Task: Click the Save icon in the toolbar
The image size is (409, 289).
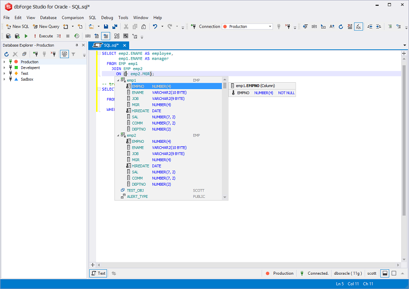Action: (x=106, y=27)
